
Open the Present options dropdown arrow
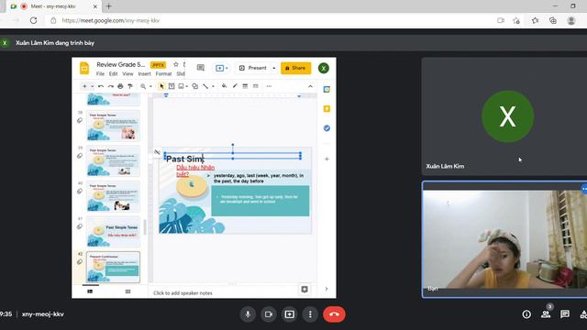273,68
